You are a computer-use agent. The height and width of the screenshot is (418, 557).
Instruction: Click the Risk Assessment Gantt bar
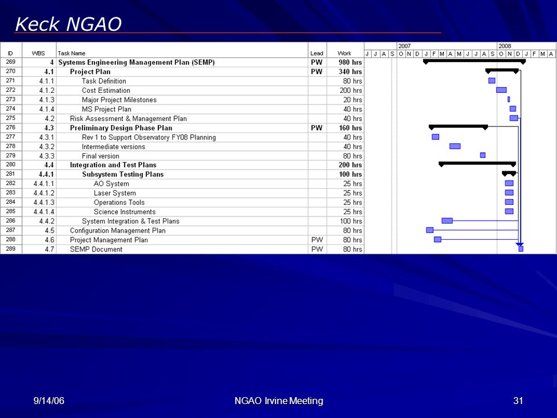point(513,118)
